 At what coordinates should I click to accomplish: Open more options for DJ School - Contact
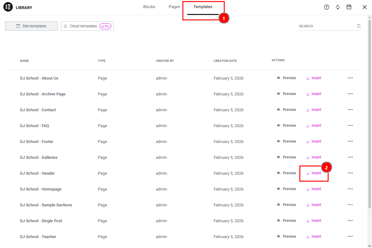point(350,110)
